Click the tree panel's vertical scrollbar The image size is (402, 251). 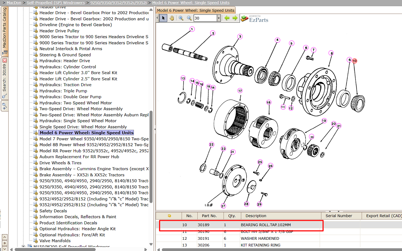coord(151,157)
